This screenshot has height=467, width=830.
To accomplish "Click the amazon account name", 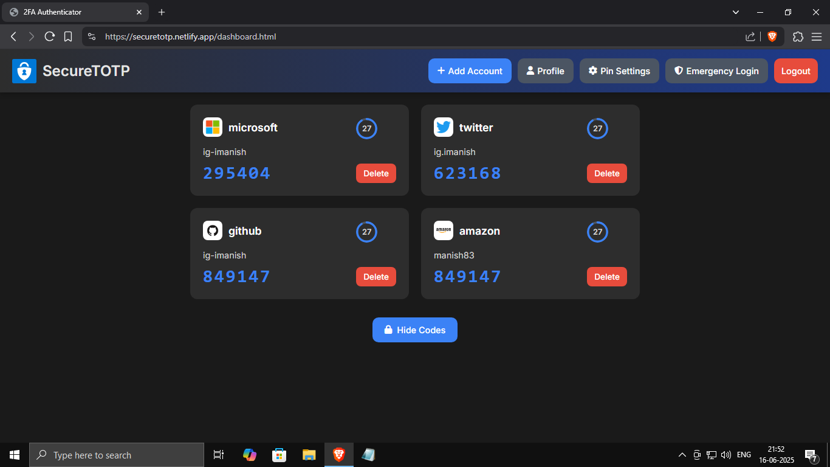I will (479, 231).
